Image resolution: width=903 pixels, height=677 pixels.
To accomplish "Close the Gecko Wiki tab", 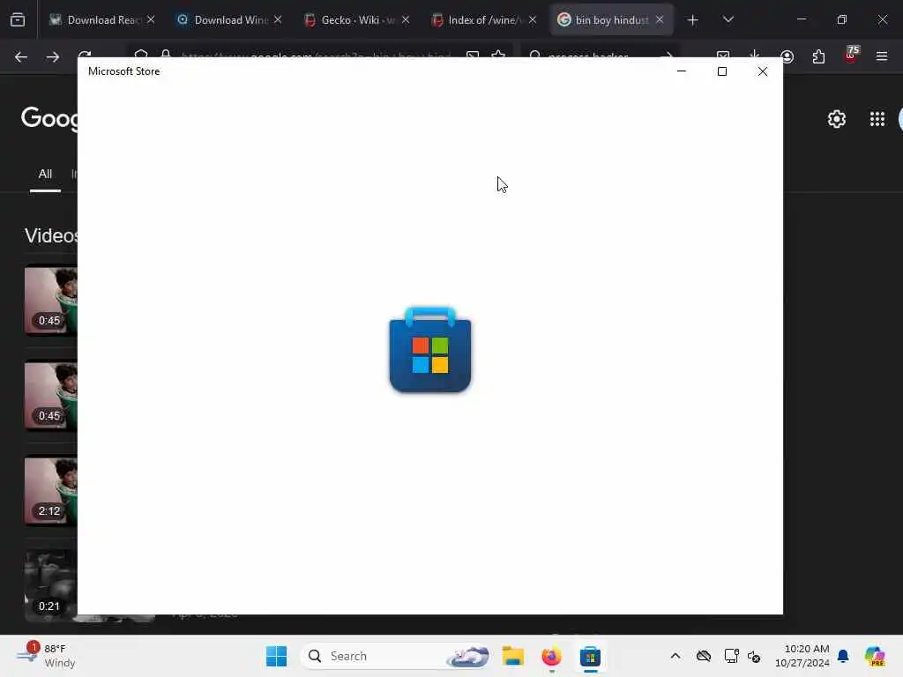I will pyautogui.click(x=406, y=20).
